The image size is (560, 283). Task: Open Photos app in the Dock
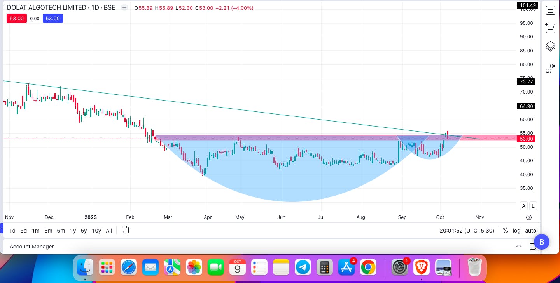(x=194, y=267)
